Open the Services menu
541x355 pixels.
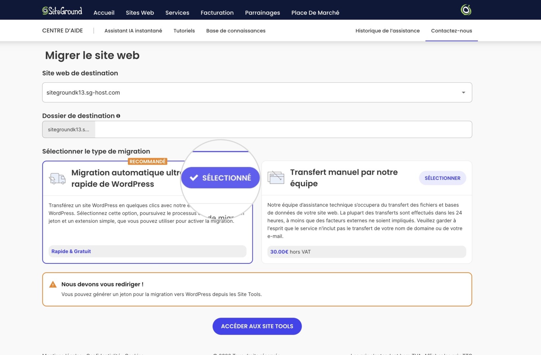click(177, 12)
